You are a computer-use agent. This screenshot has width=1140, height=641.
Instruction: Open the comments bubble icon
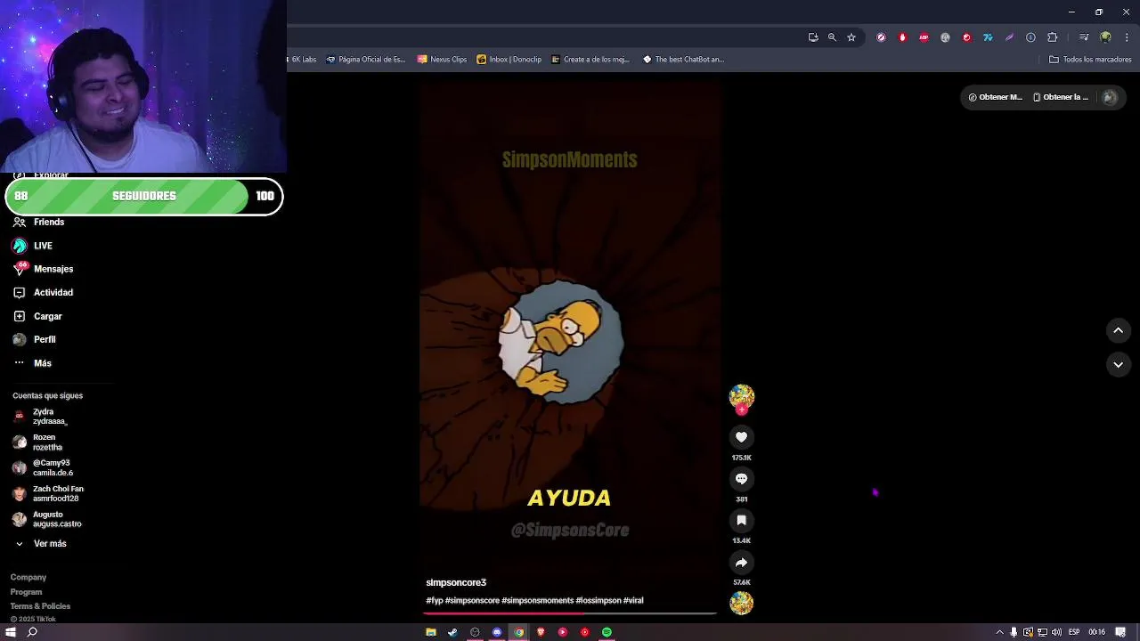[x=741, y=479]
